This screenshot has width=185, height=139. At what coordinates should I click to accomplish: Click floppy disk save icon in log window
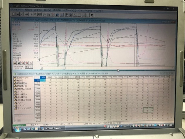point(19,63)
